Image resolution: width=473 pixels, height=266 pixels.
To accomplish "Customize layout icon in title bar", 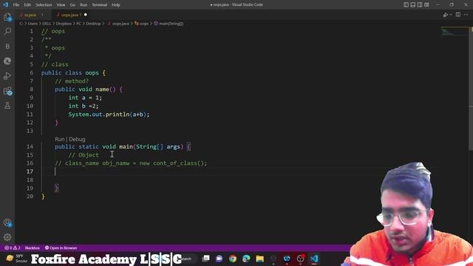I will coord(426,4).
